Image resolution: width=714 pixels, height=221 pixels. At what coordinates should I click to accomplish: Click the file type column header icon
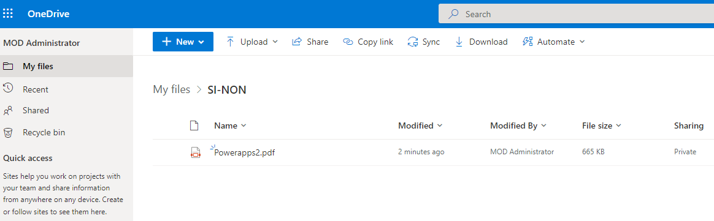click(194, 126)
